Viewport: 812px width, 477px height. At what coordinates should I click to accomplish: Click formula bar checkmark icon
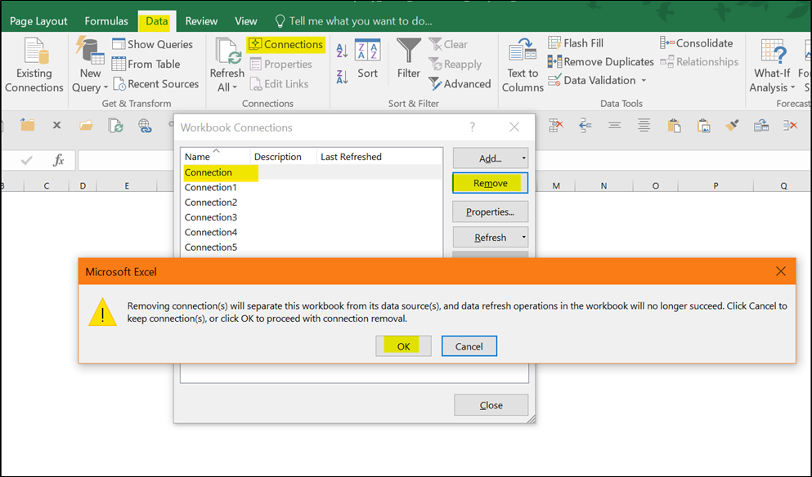coord(27,161)
